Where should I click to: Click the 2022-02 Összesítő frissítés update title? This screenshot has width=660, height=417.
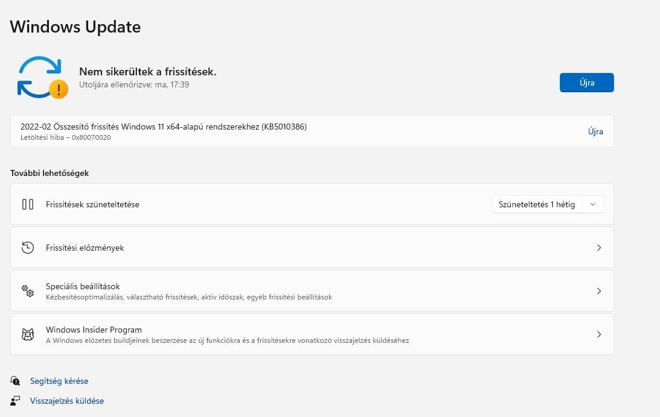[x=163, y=127]
